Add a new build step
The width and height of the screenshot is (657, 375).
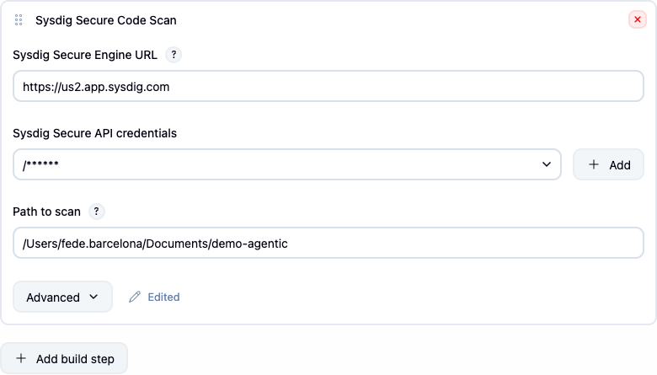click(x=64, y=359)
